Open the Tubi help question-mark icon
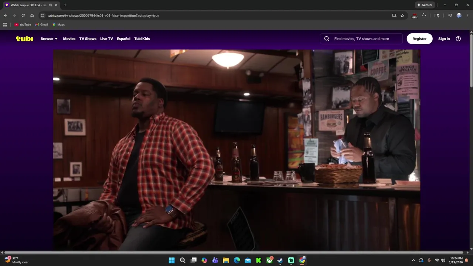The height and width of the screenshot is (266, 473). coord(458,38)
